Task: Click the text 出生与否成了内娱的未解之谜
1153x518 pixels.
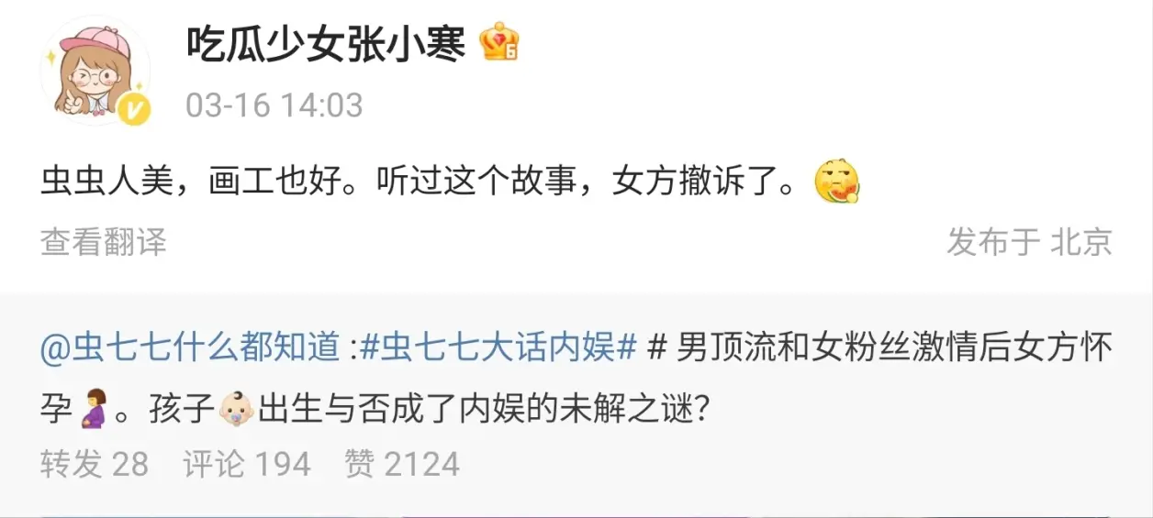Action: coord(482,409)
